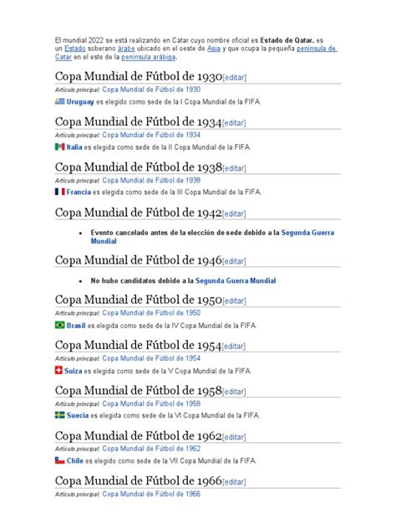Open main article Copa Mundial de Fútbol de 1934
The image size is (396, 529).
151,135
